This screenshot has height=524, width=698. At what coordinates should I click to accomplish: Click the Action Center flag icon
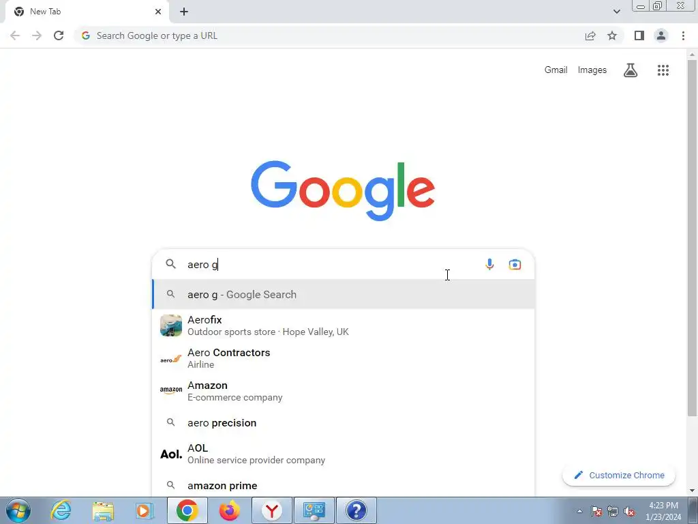(x=596, y=511)
